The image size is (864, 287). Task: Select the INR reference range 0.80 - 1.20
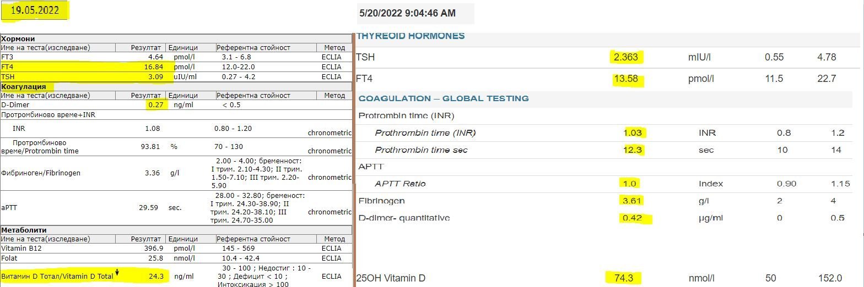click(233, 128)
